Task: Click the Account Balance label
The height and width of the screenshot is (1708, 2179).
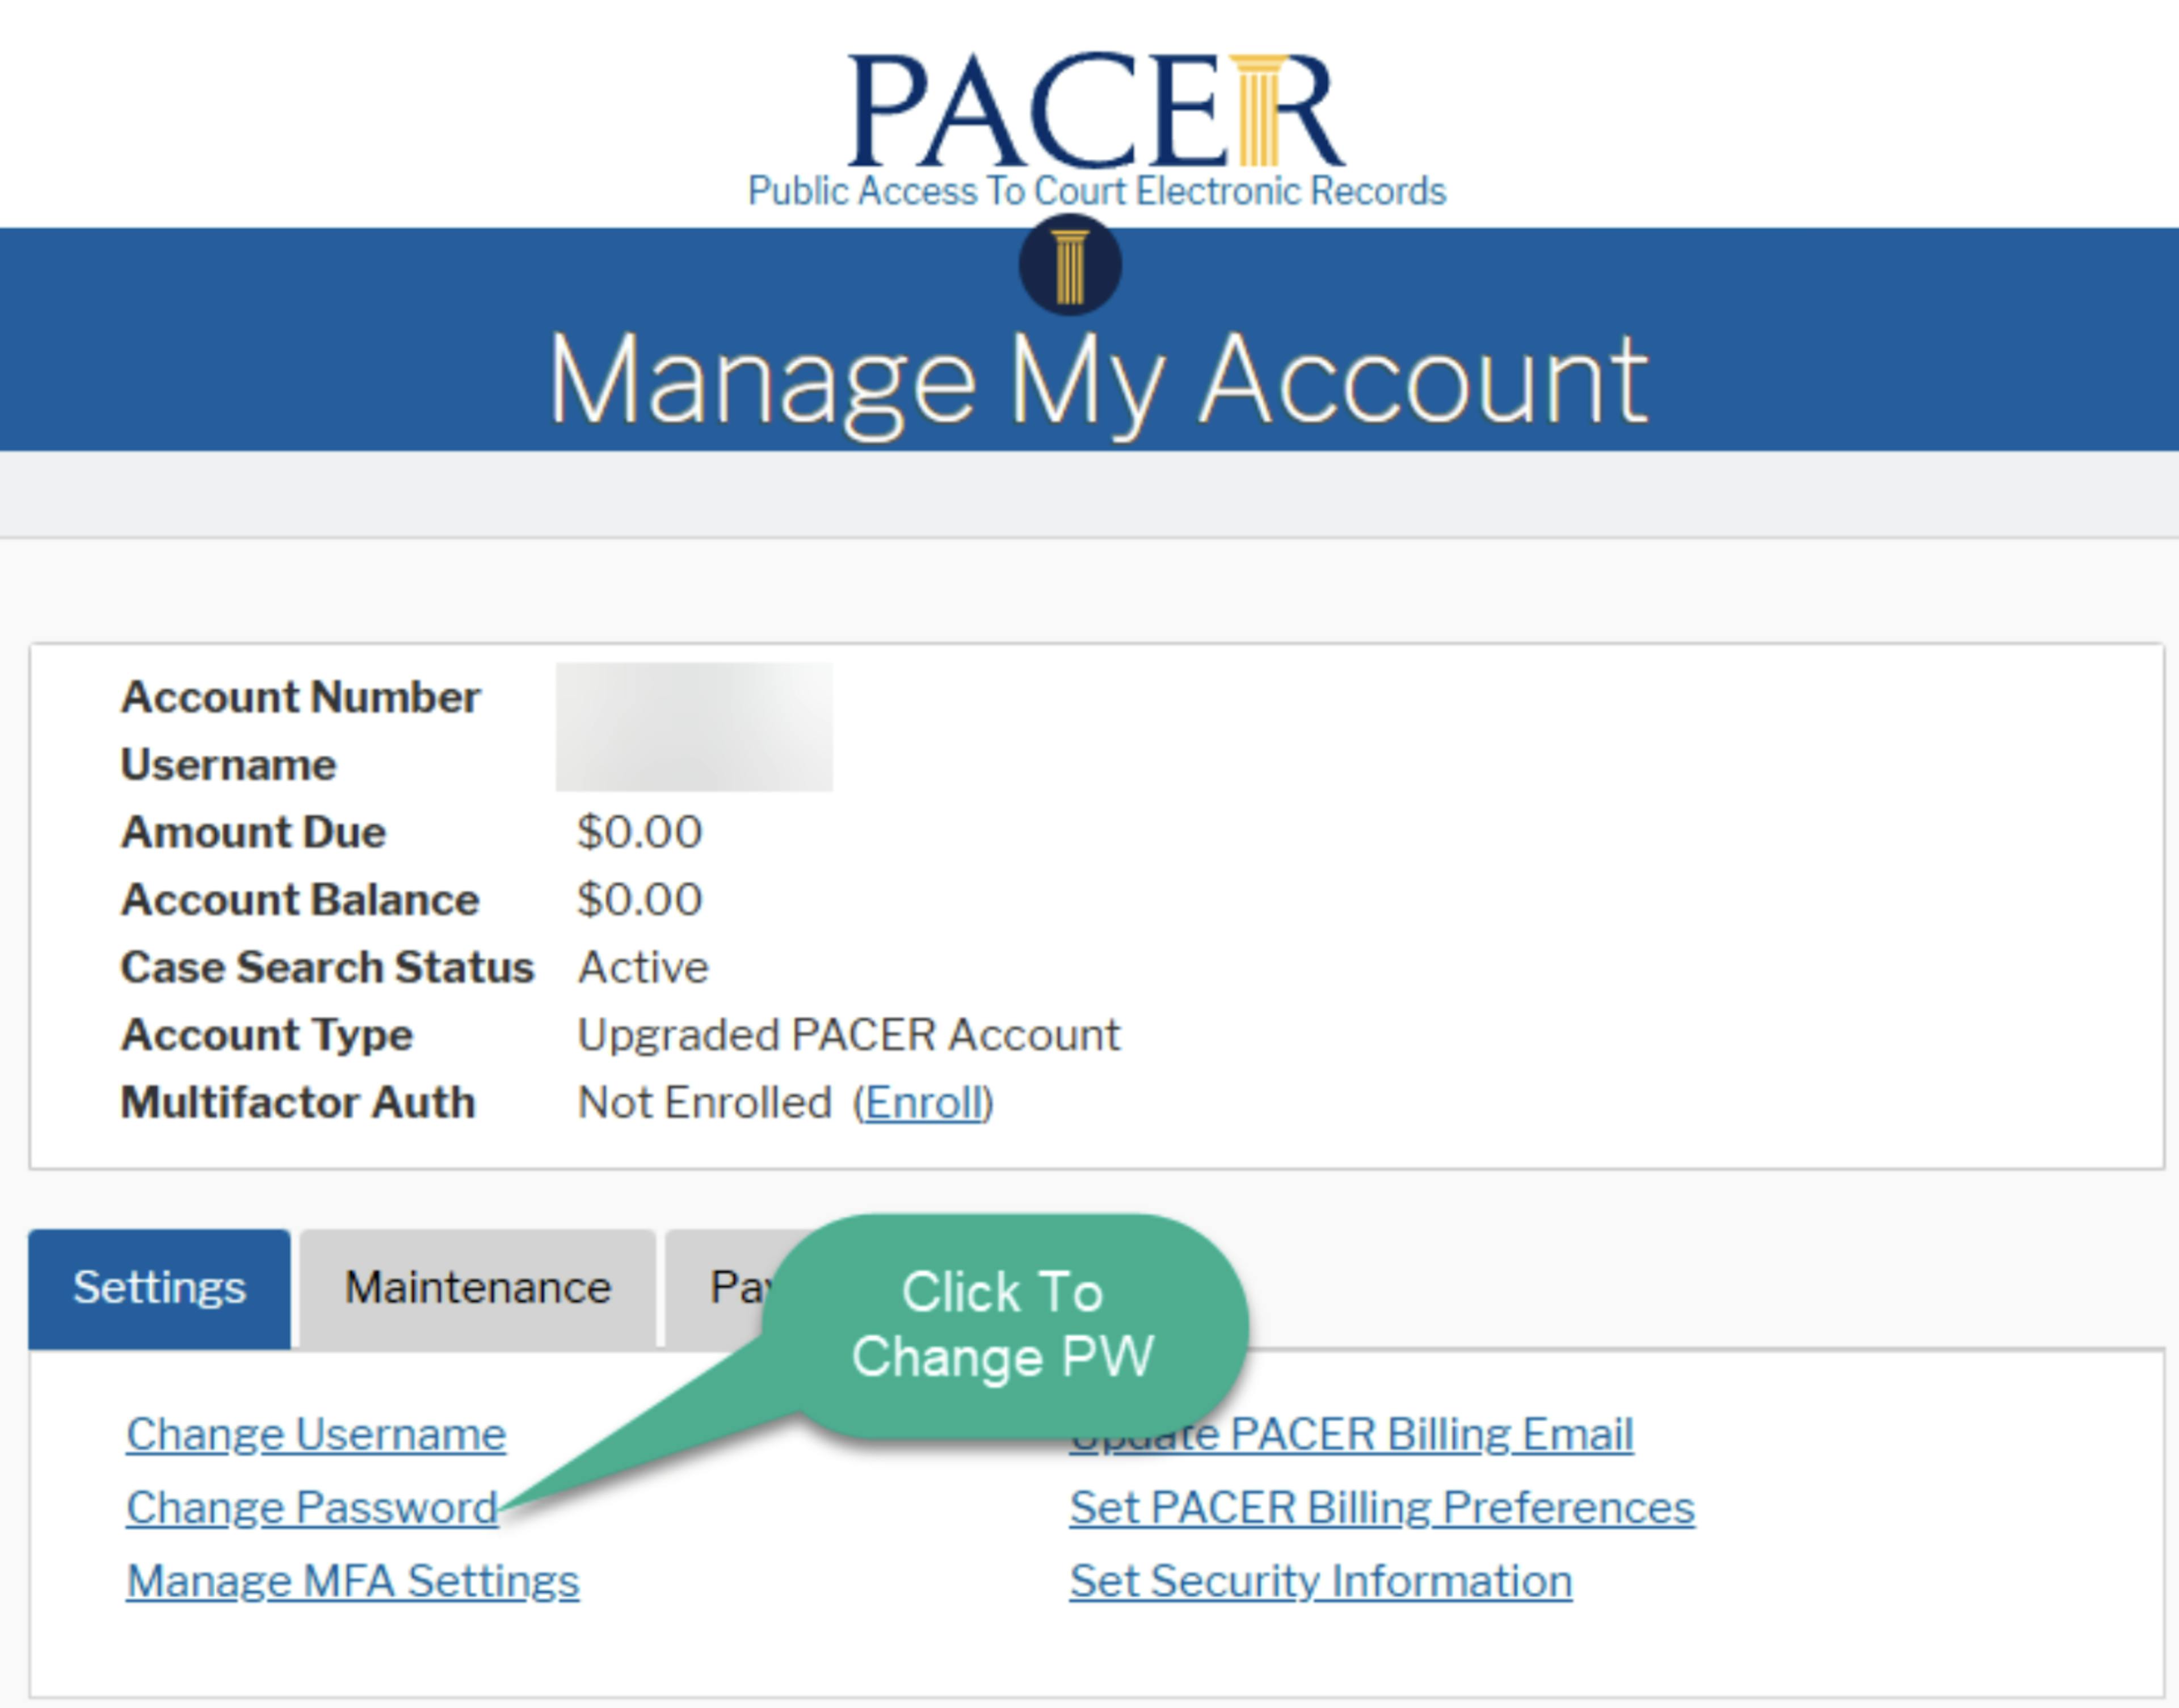Action: pyautogui.click(x=300, y=900)
